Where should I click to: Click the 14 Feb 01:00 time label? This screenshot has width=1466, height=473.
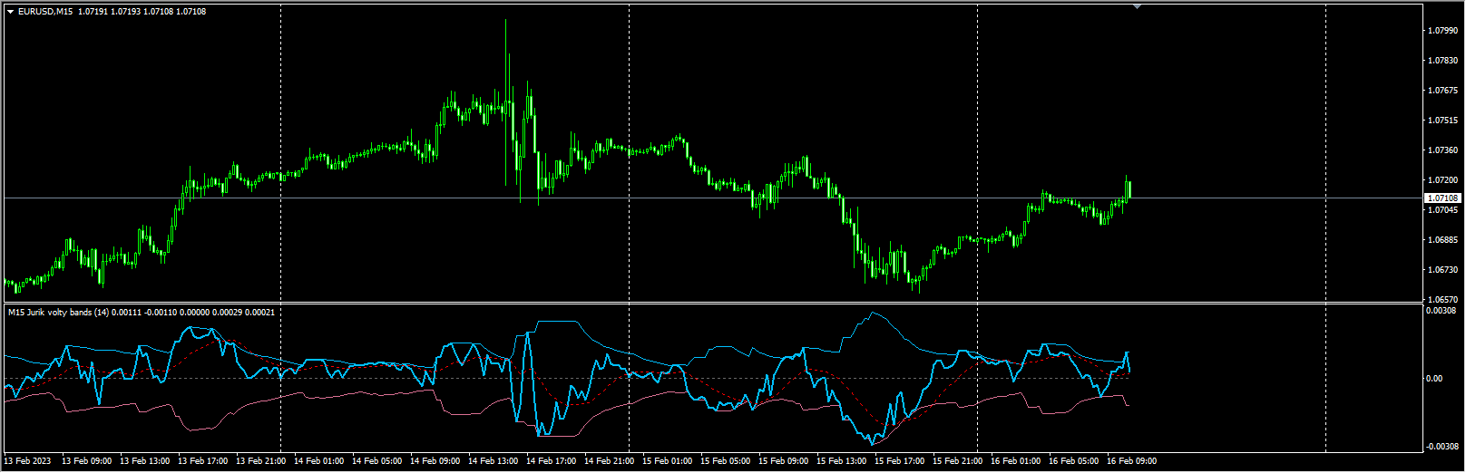[318, 461]
